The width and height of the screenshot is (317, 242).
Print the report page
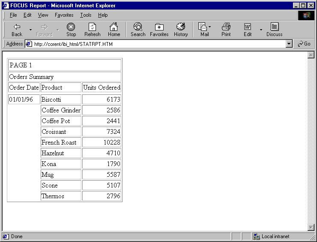pyautogui.click(x=226, y=30)
